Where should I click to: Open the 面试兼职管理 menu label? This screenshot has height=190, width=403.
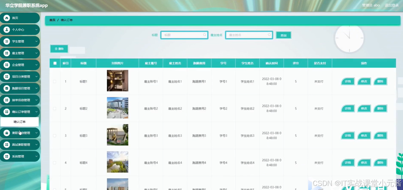click(21, 145)
